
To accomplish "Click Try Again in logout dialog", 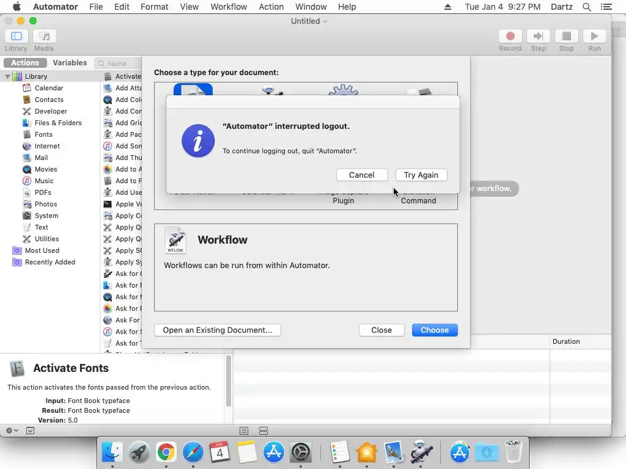I will [421, 175].
